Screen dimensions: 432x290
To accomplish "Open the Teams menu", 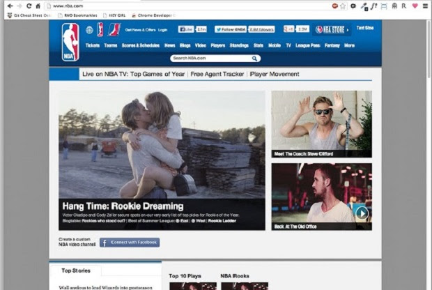I will click(x=111, y=45).
